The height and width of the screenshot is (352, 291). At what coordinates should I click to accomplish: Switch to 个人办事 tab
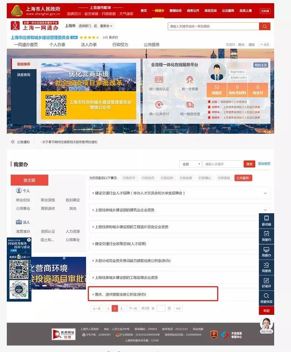pos(57,44)
